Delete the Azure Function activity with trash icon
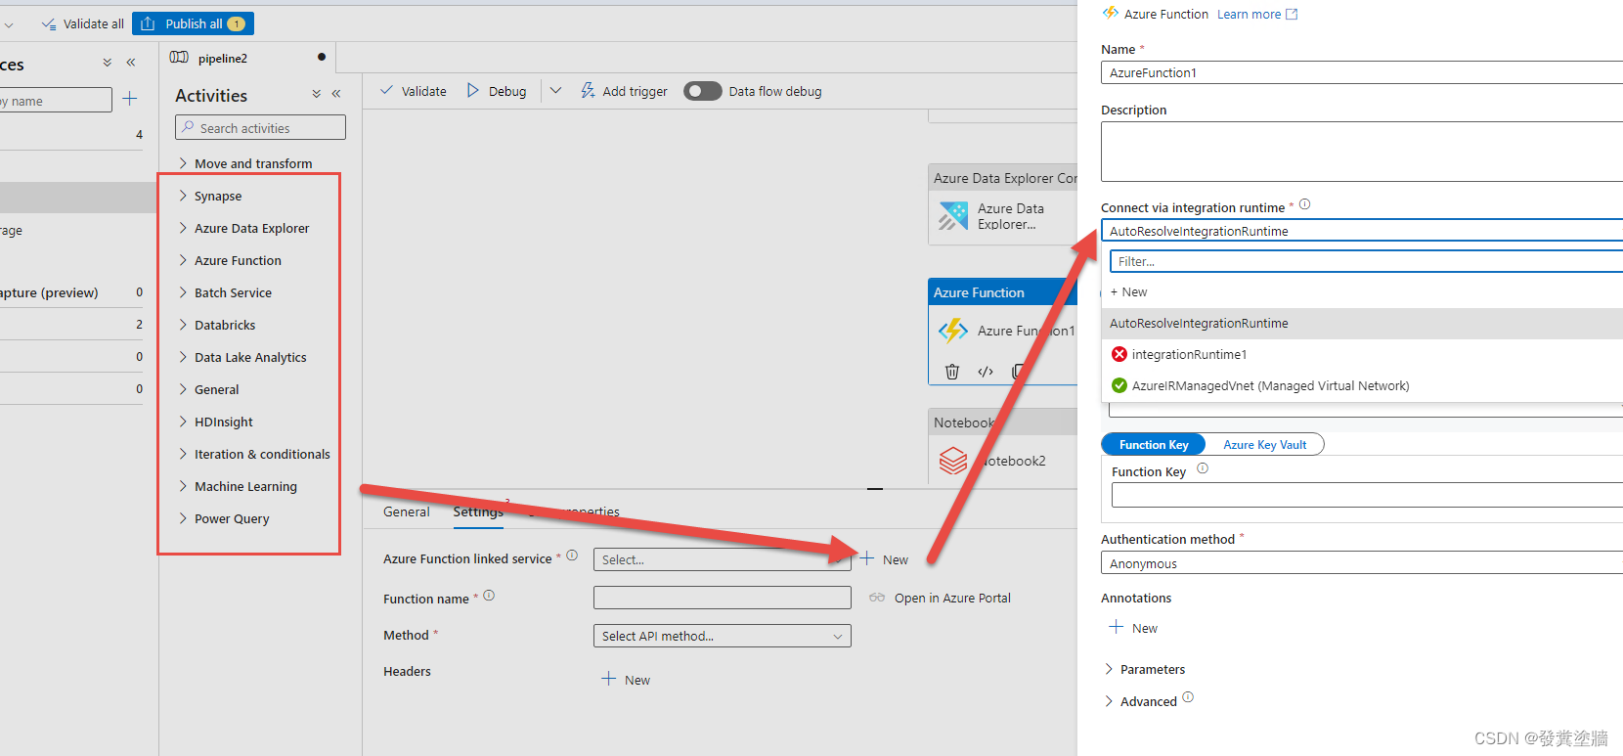Screen dimensions: 1623x756 952,371
